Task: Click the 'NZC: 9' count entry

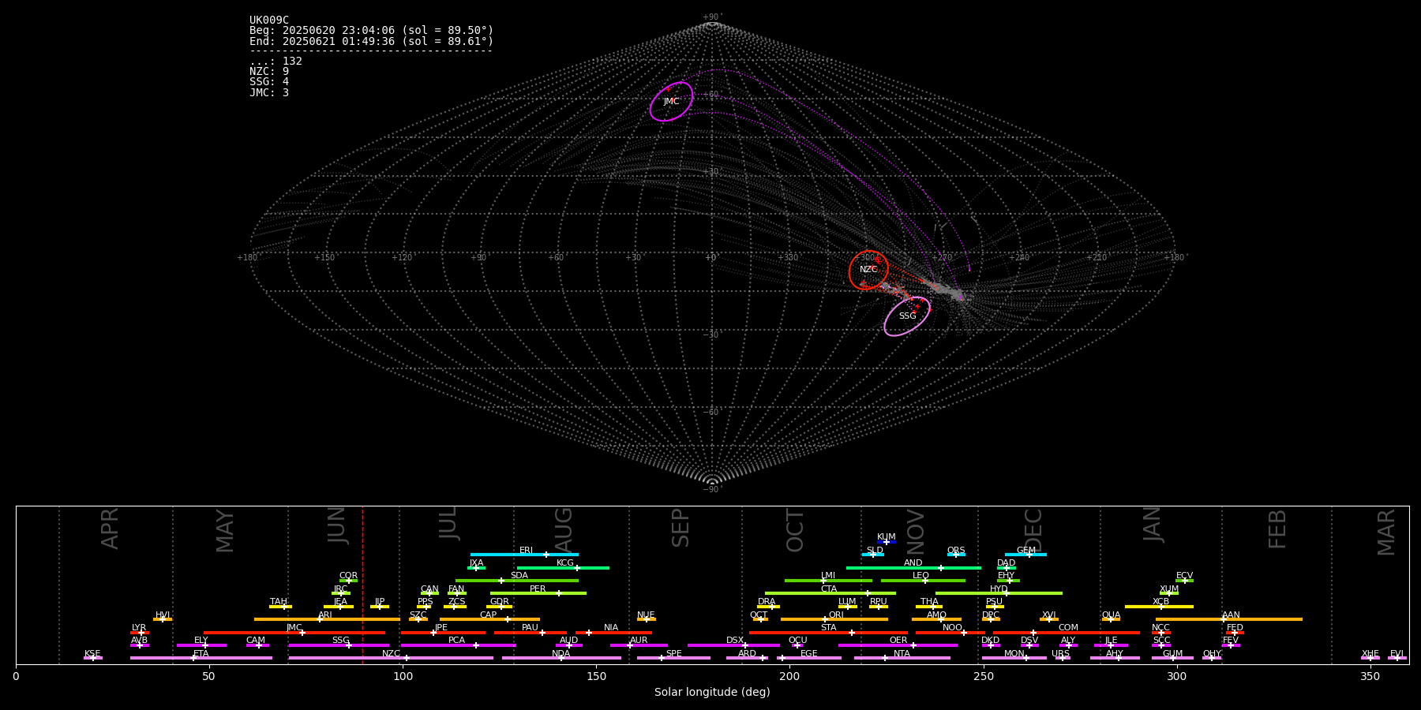Action: pos(269,71)
